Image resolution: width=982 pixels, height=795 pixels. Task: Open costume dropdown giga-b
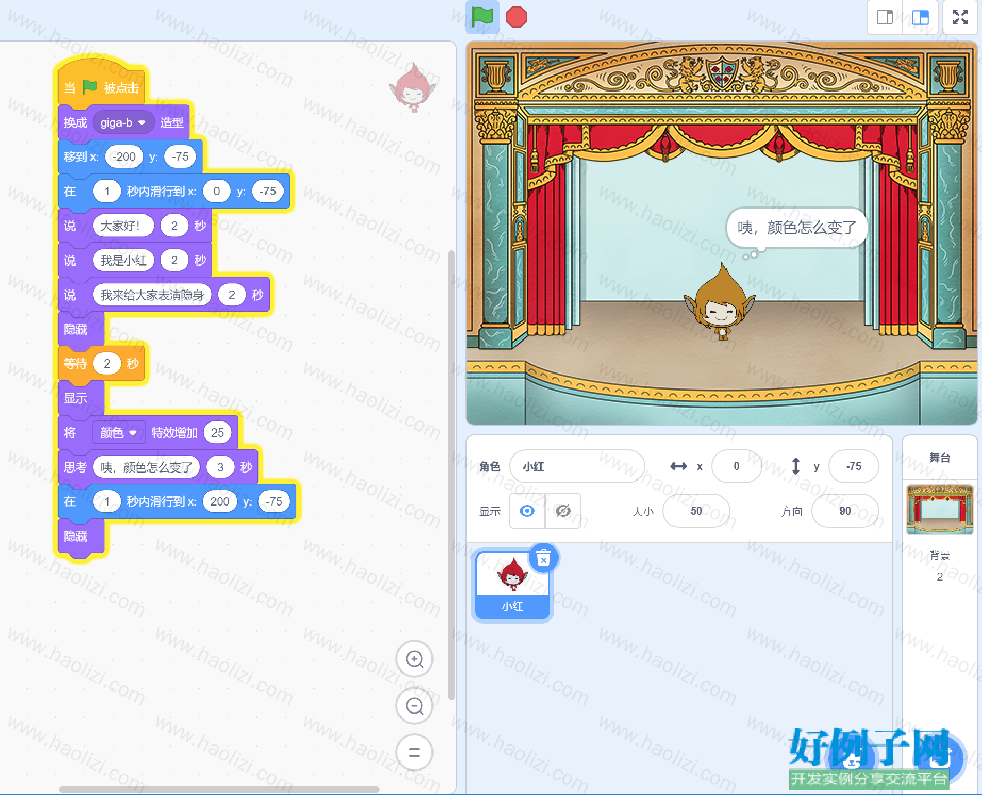point(123,123)
